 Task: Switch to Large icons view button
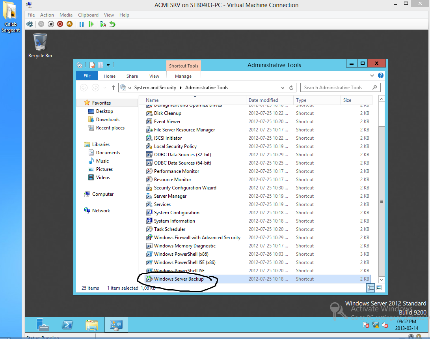coord(379,288)
